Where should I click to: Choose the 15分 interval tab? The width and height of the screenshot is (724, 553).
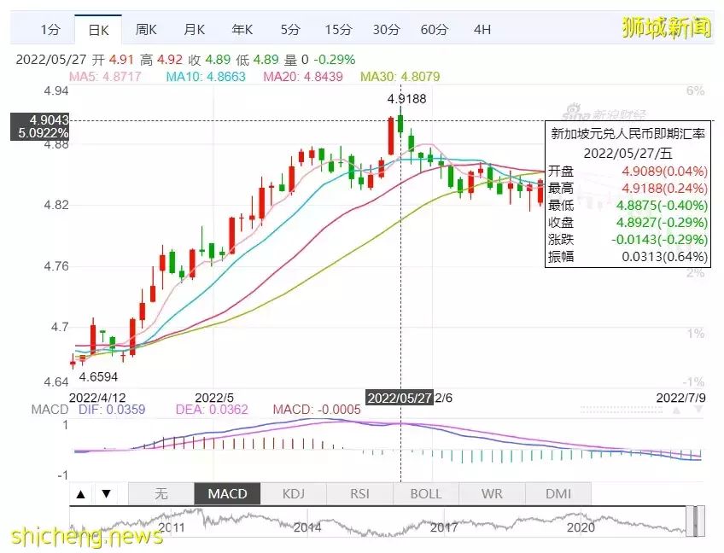(338, 30)
